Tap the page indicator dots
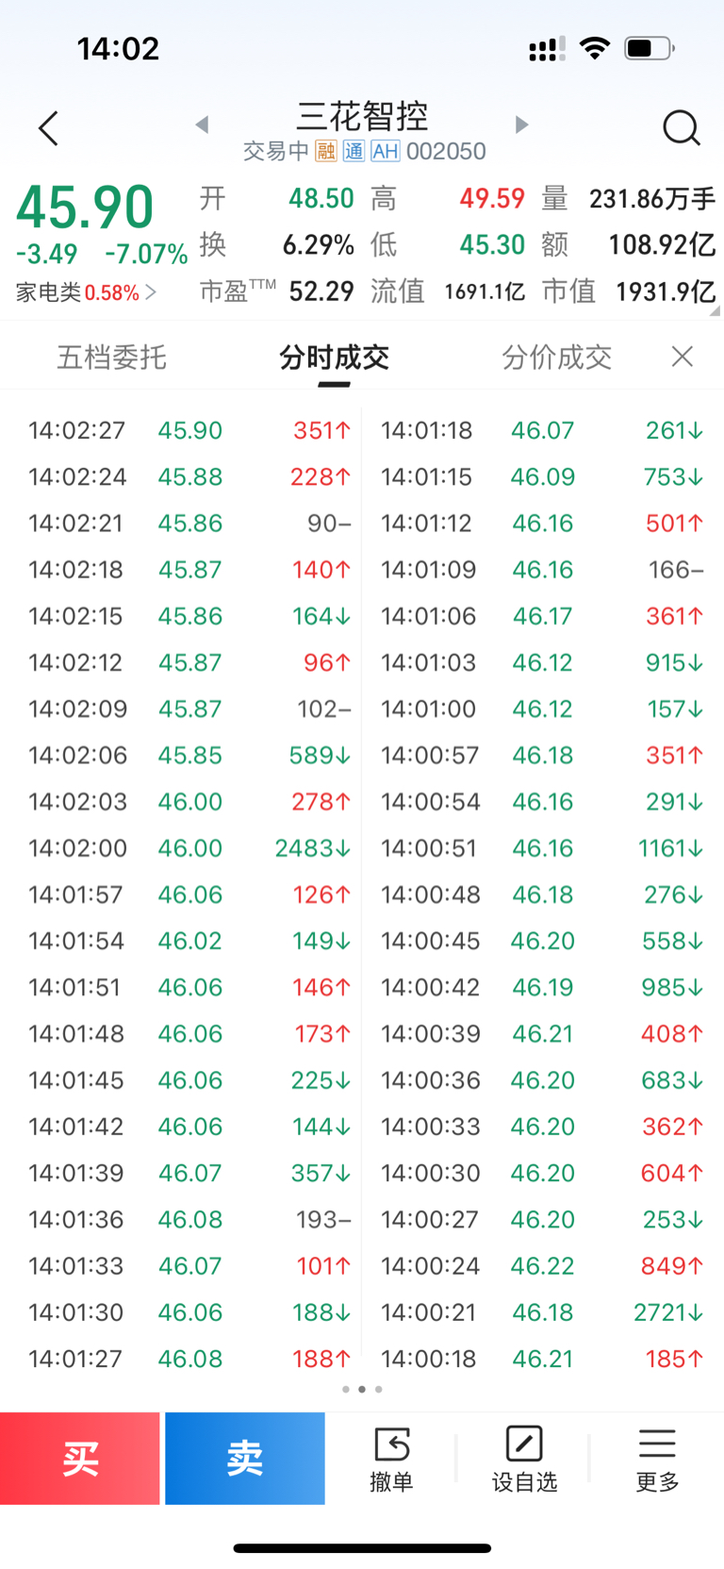Screen dimensions: 724x1569 362,1389
